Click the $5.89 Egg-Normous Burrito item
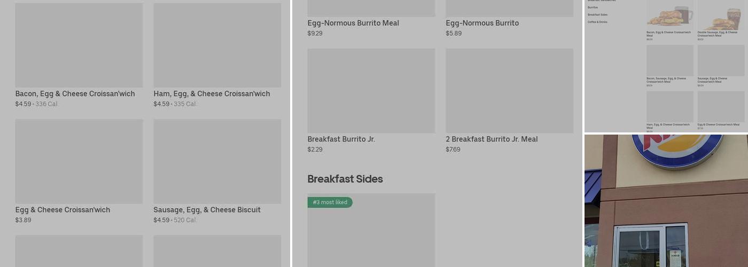Image resolution: width=748 pixels, height=267 pixels. pos(482,23)
